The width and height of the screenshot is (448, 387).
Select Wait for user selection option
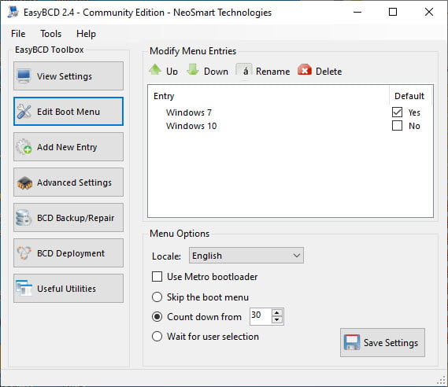click(157, 337)
